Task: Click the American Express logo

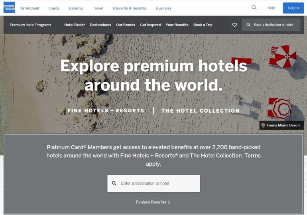Action: click(9, 8)
